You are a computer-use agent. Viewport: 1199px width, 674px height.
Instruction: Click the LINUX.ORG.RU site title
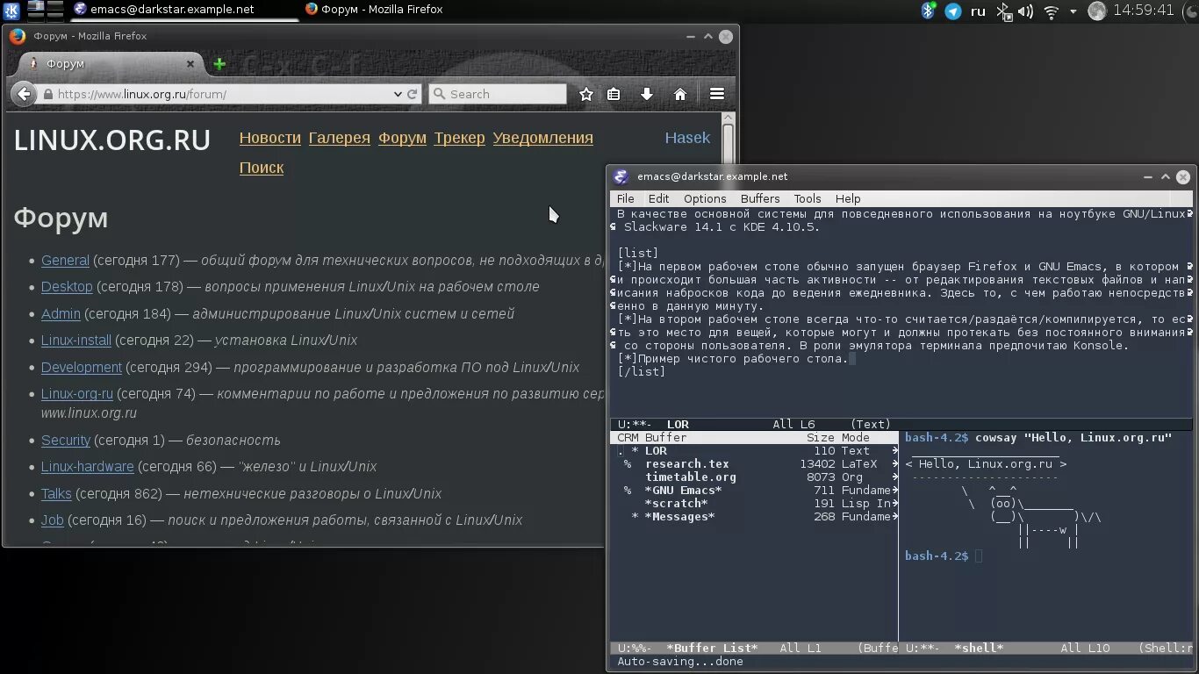coord(112,140)
